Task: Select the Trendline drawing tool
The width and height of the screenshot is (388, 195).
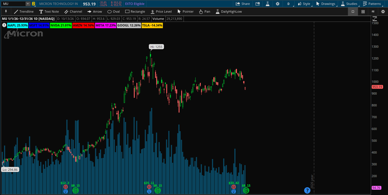Action: click(x=24, y=11)
